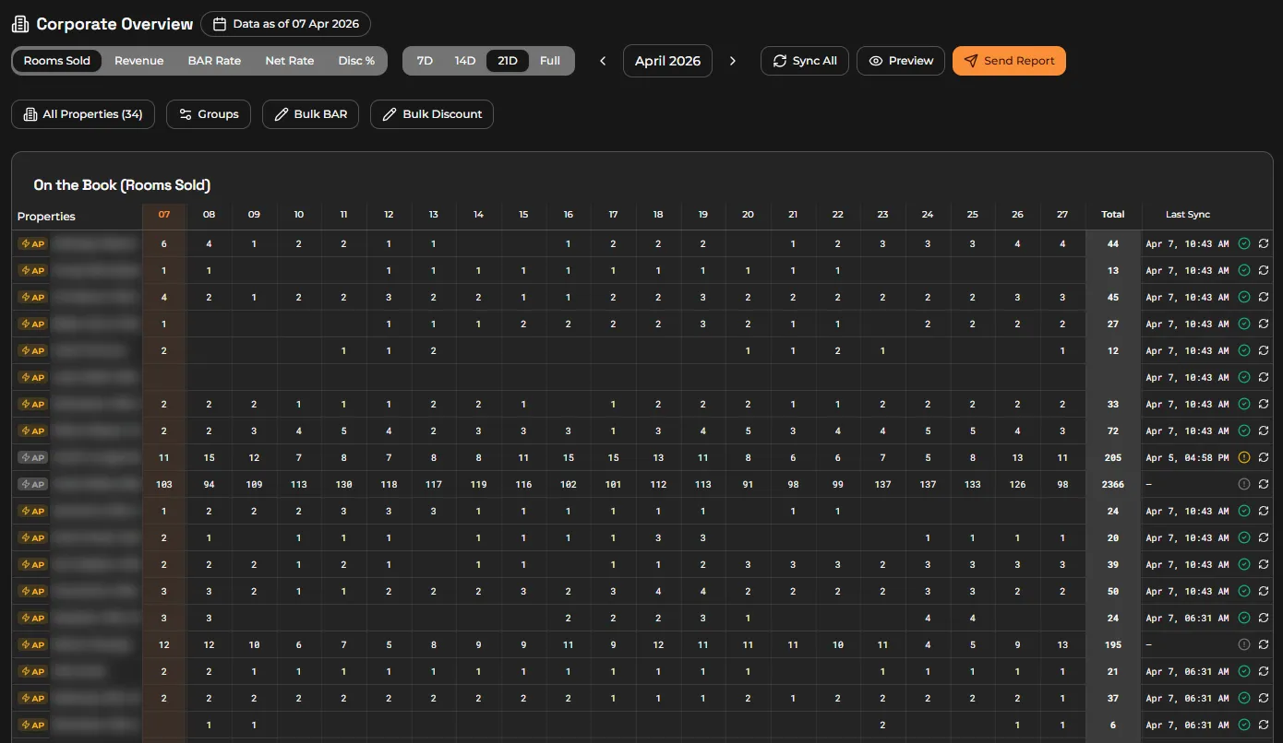The width and height of the screenshot is (1283, 743).
Task: Select the total cell reading 2366
Action: coord(1113,484)
